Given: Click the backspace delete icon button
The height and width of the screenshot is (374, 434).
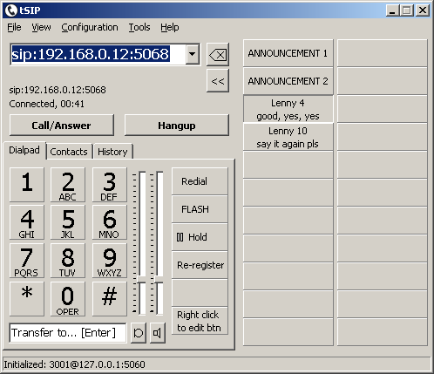Looking at the screenshot, I should (x=218, y=54).
